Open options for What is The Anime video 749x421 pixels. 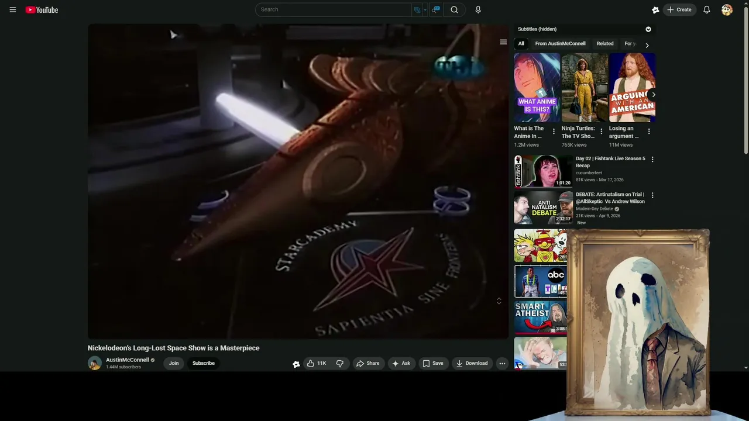click(554, 132)
